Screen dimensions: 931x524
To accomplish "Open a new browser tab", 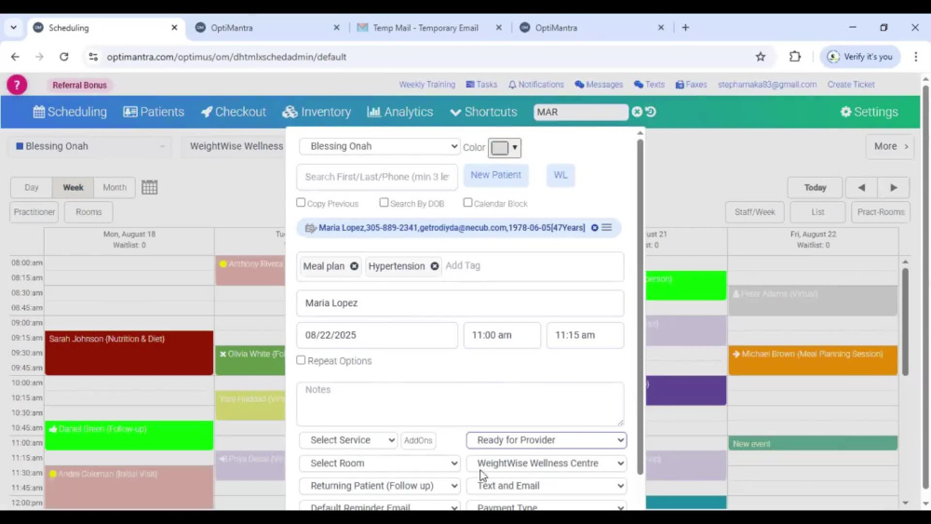I will click(x=685, y=27).
